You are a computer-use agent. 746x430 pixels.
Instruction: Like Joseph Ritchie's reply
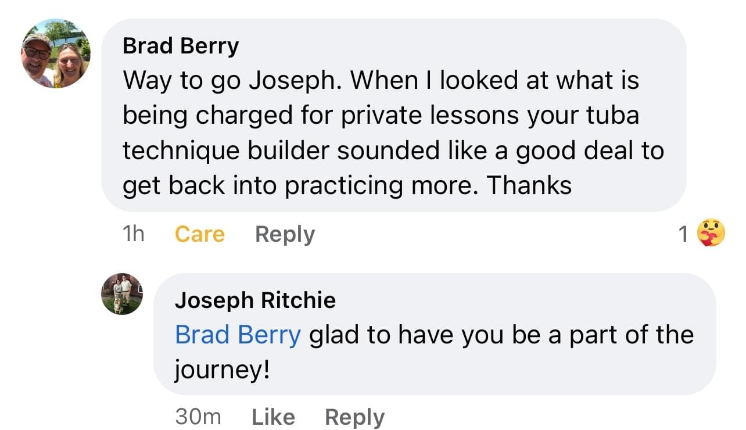click(x=273, y=417)
